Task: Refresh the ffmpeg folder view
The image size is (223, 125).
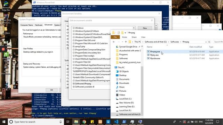Action: tap(209, 42)
